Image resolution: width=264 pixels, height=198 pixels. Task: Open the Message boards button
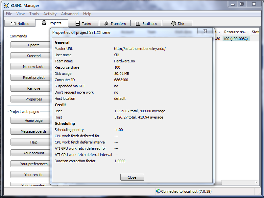pos(31,131)
